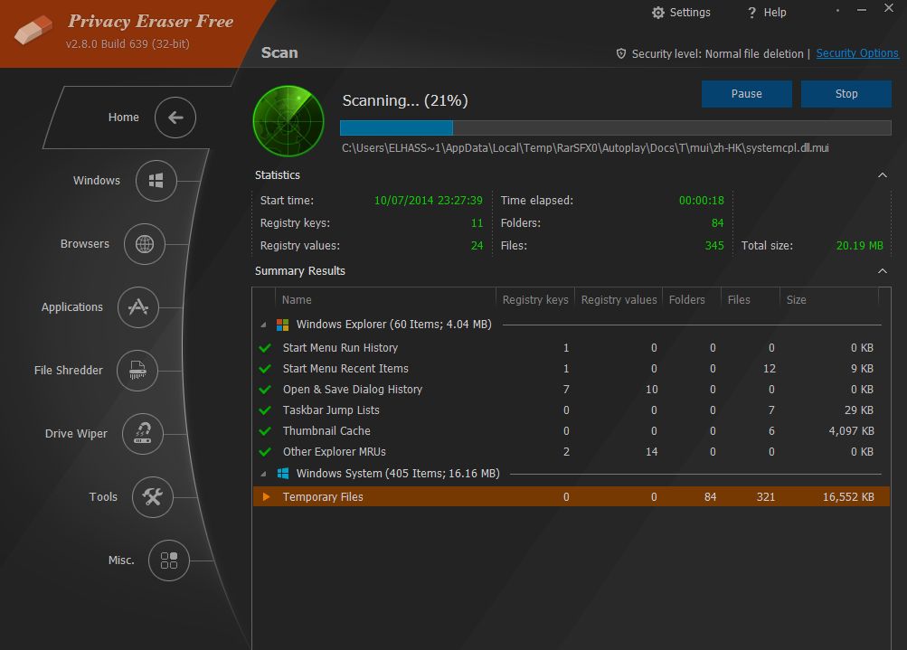
Task: Open the Drive Wiper icon
Action: [x=143, y=434]
